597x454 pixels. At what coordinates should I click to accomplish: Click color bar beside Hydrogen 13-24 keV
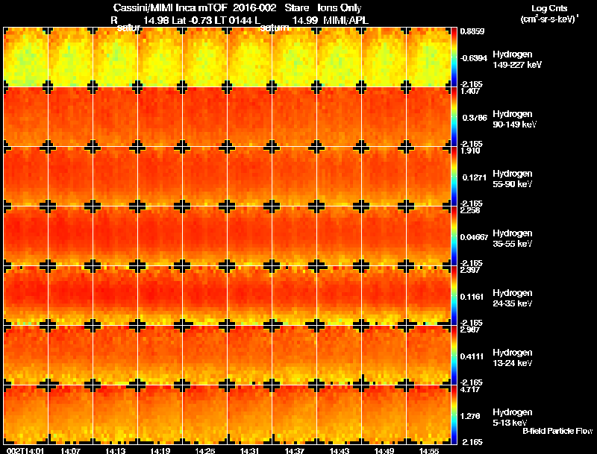(x=454, y=355)
